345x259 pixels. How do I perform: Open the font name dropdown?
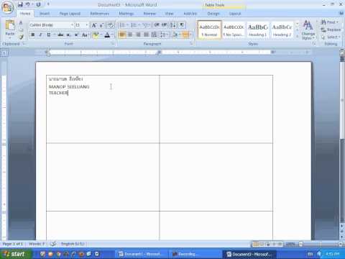point(72,25)
